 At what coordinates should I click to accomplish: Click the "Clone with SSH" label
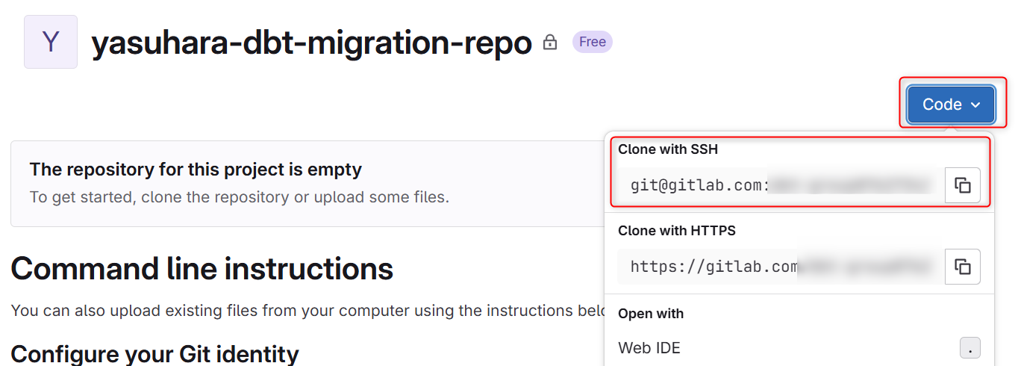click(667, 149)
